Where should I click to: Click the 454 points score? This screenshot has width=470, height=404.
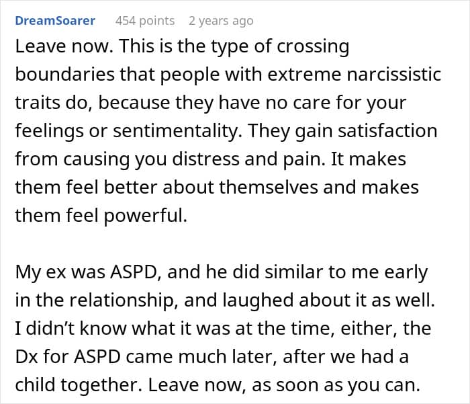pyautogui.click(x=145, y=21)
